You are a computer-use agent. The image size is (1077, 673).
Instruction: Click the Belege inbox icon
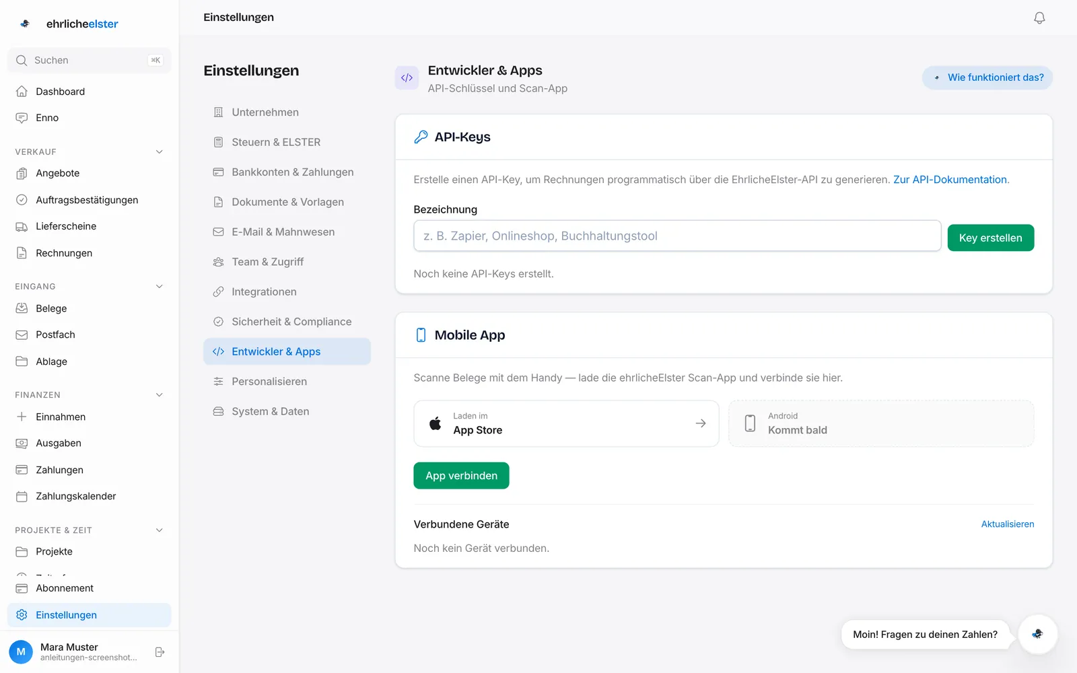point(22,308)
